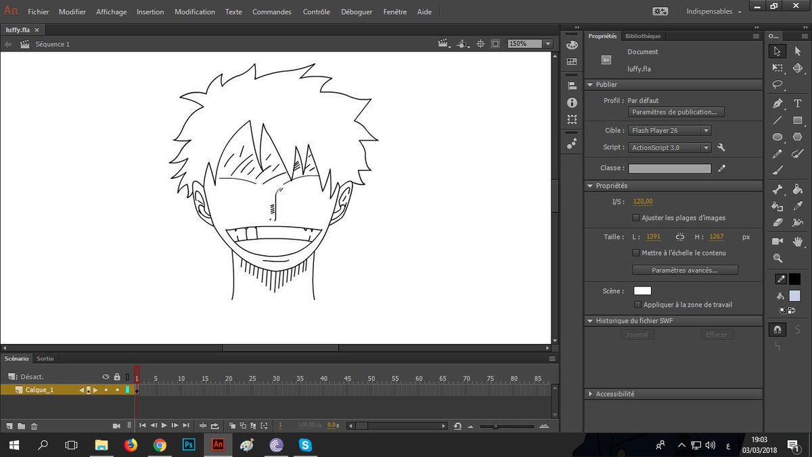812x457 pixels.
Task: Choose the Pencil tool
Action: [777, 154]
